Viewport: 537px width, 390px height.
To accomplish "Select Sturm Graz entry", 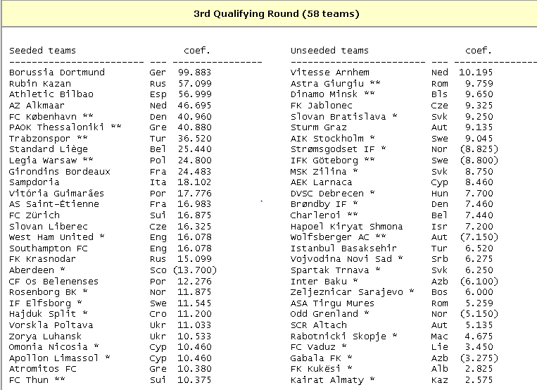I will point(319,127).
